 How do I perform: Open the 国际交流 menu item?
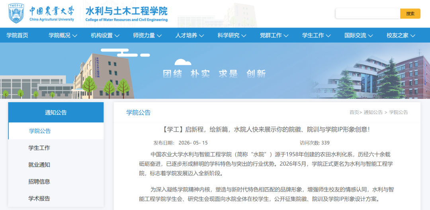coord(355,35)
